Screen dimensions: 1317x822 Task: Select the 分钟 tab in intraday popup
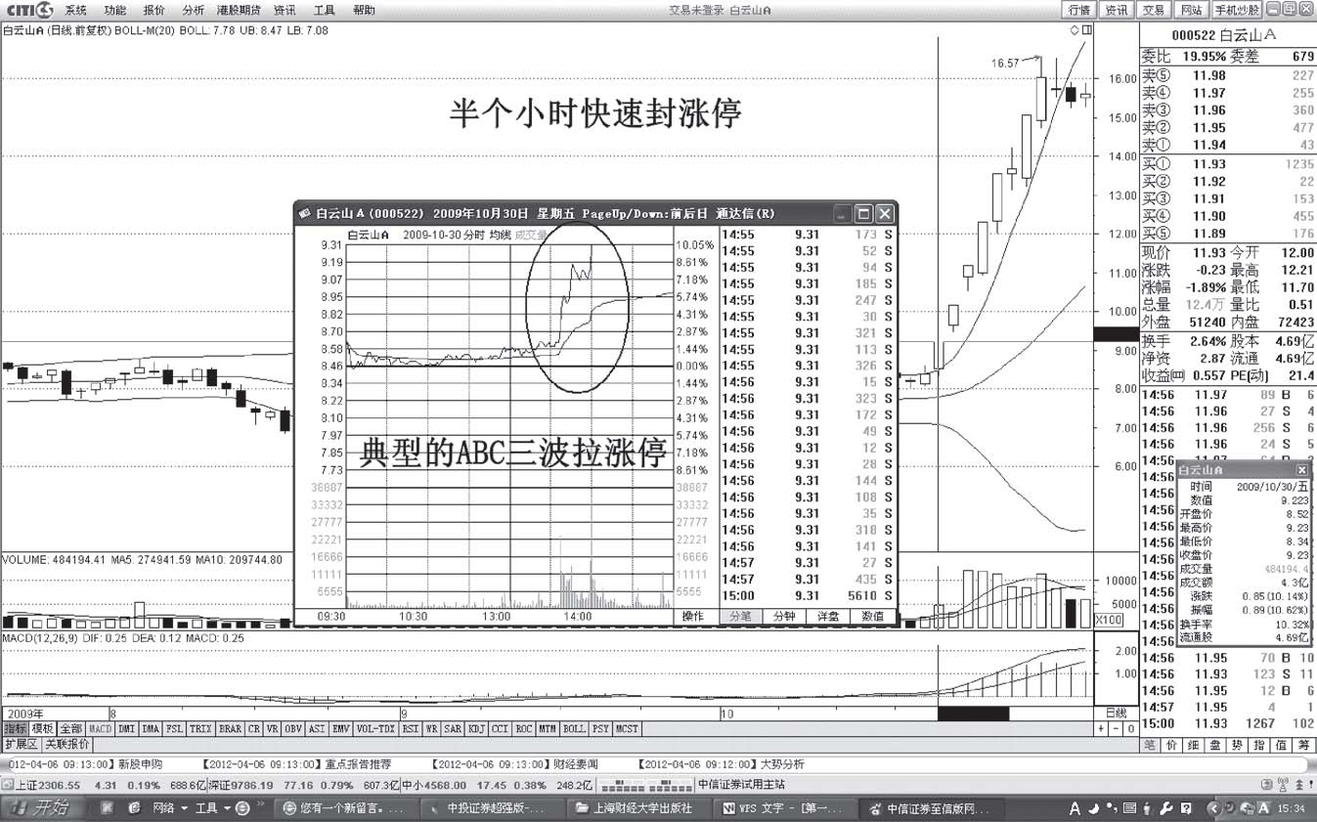pos(783,616)
